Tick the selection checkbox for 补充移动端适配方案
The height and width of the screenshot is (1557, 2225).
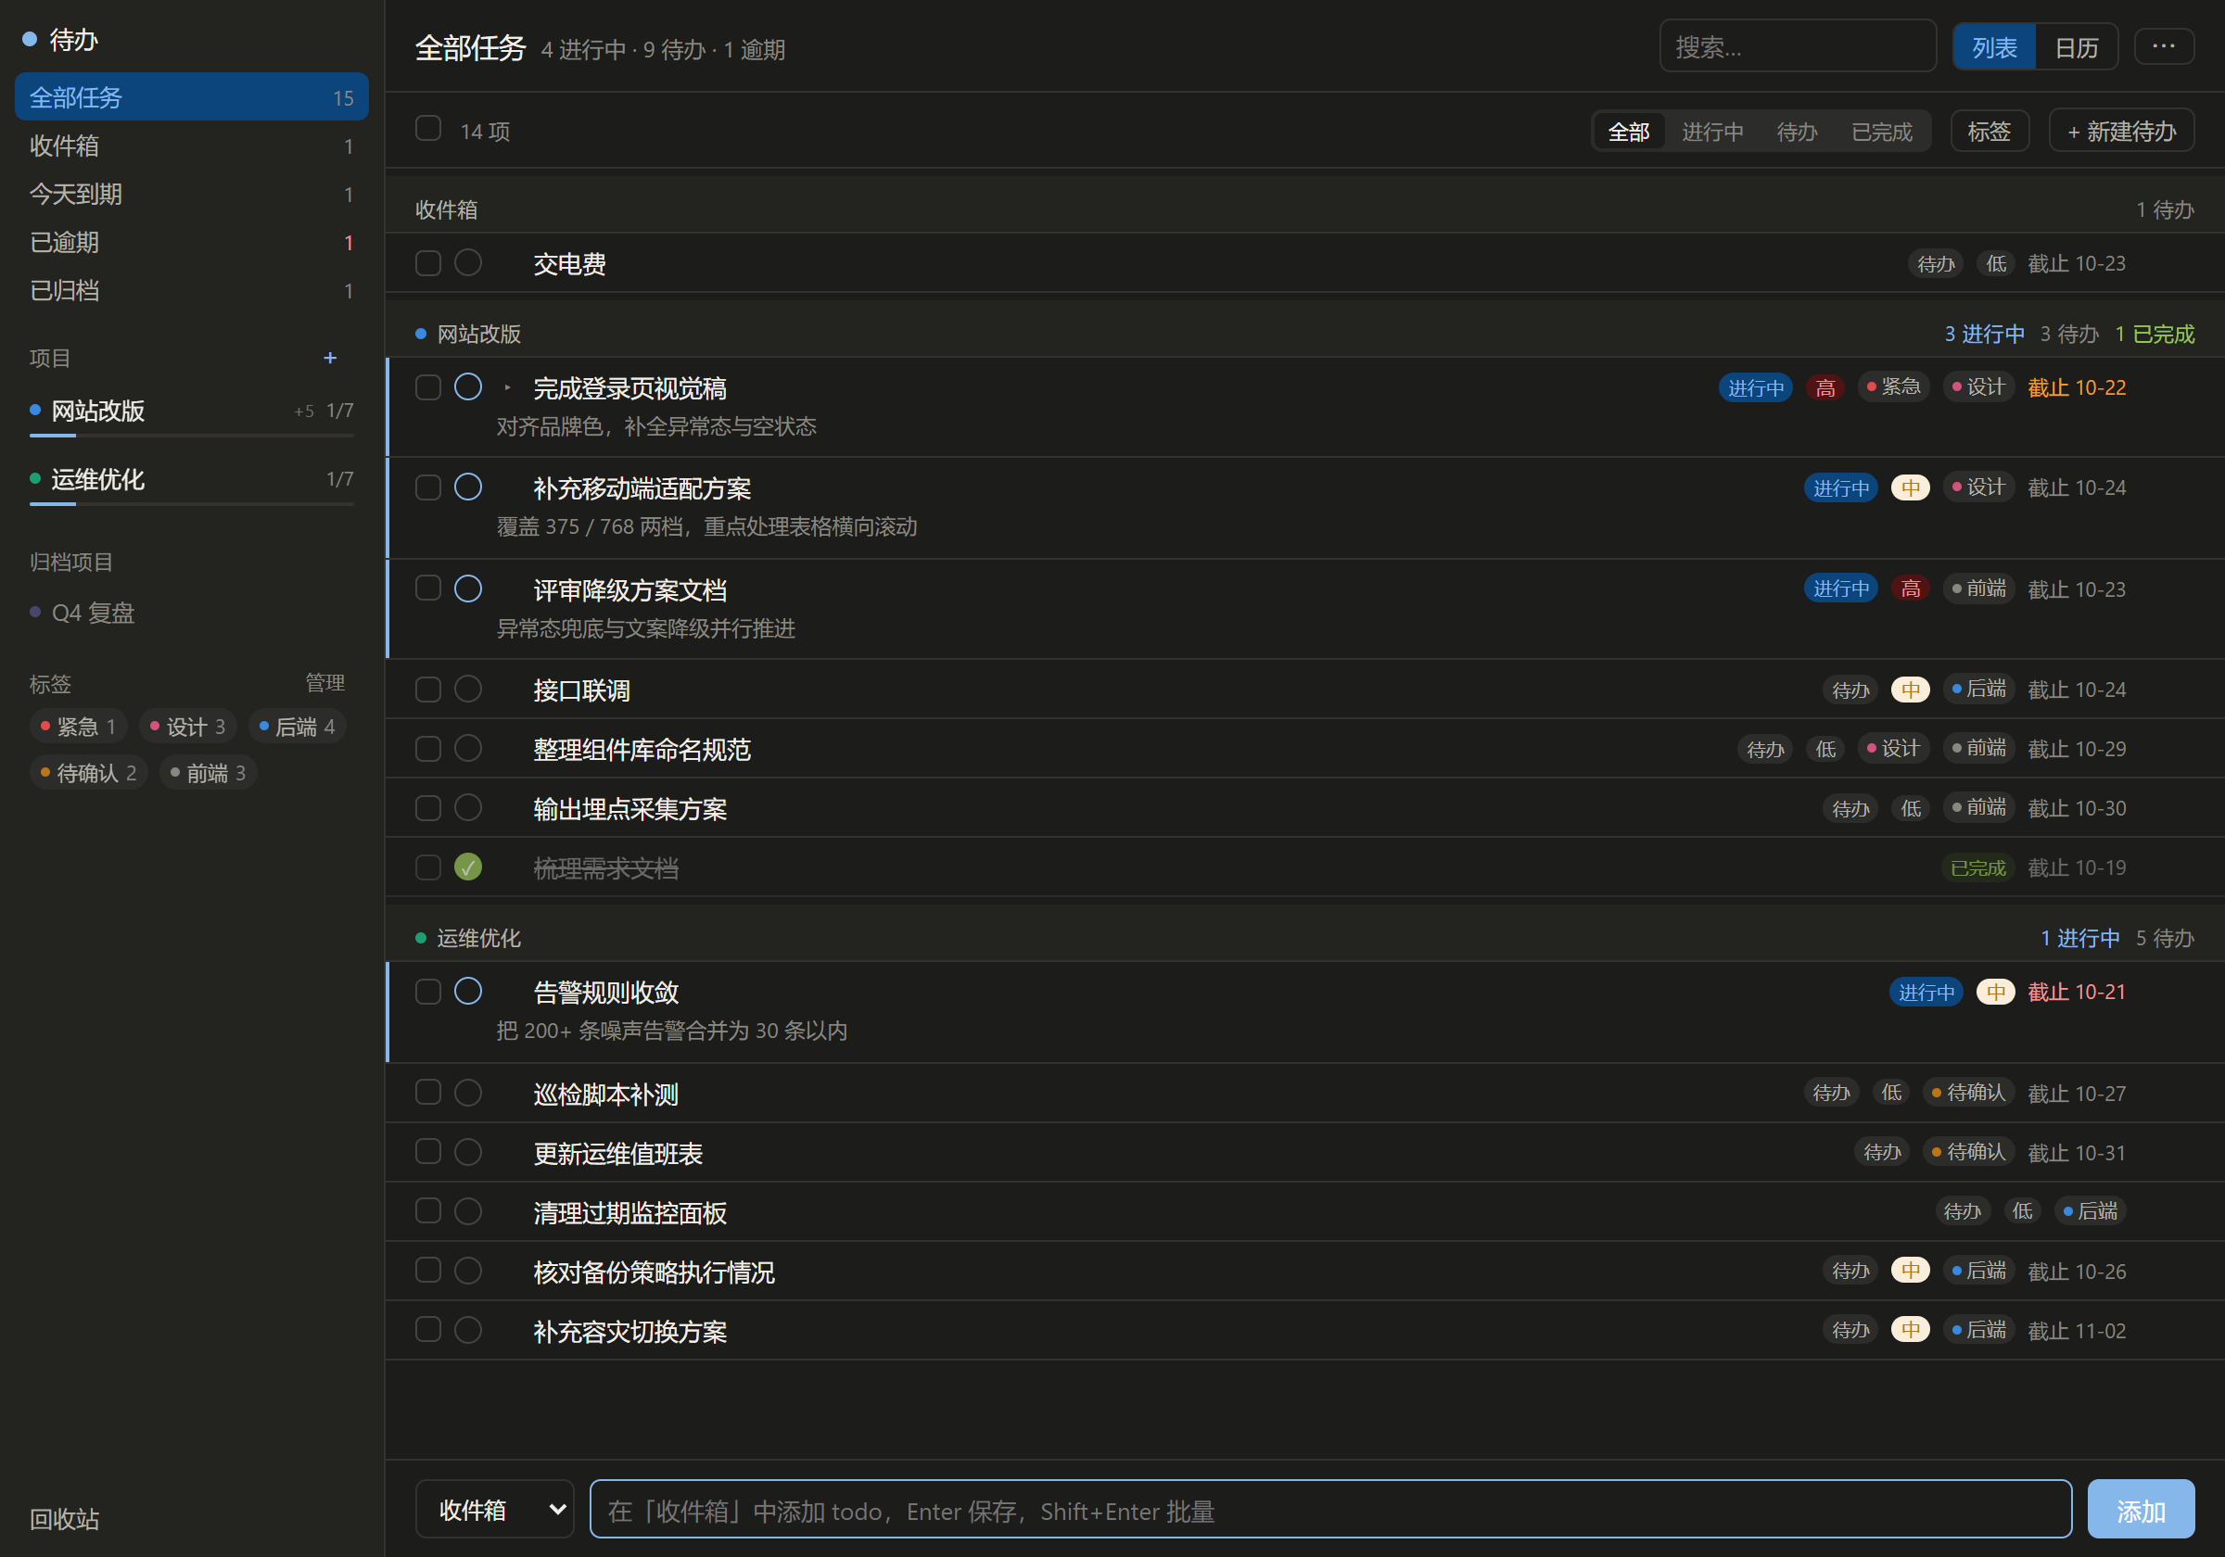(x=428, y=487)
